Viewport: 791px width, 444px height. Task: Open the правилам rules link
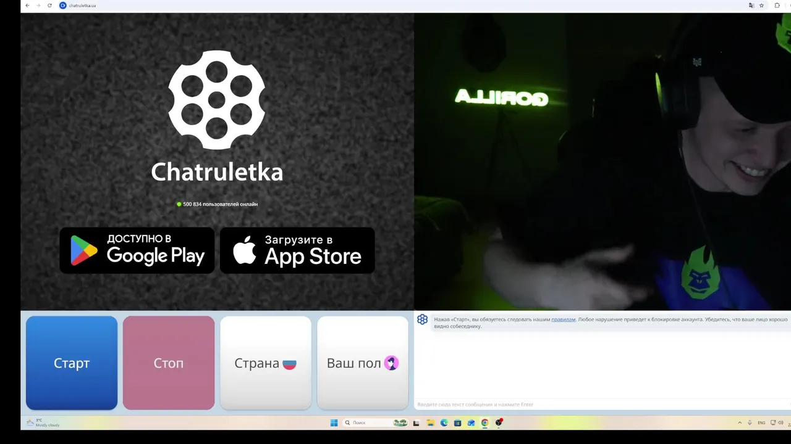coord(563,319)
